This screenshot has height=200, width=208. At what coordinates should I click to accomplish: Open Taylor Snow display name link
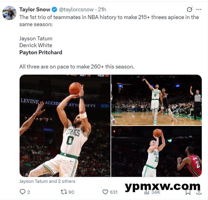click(35, 9)
